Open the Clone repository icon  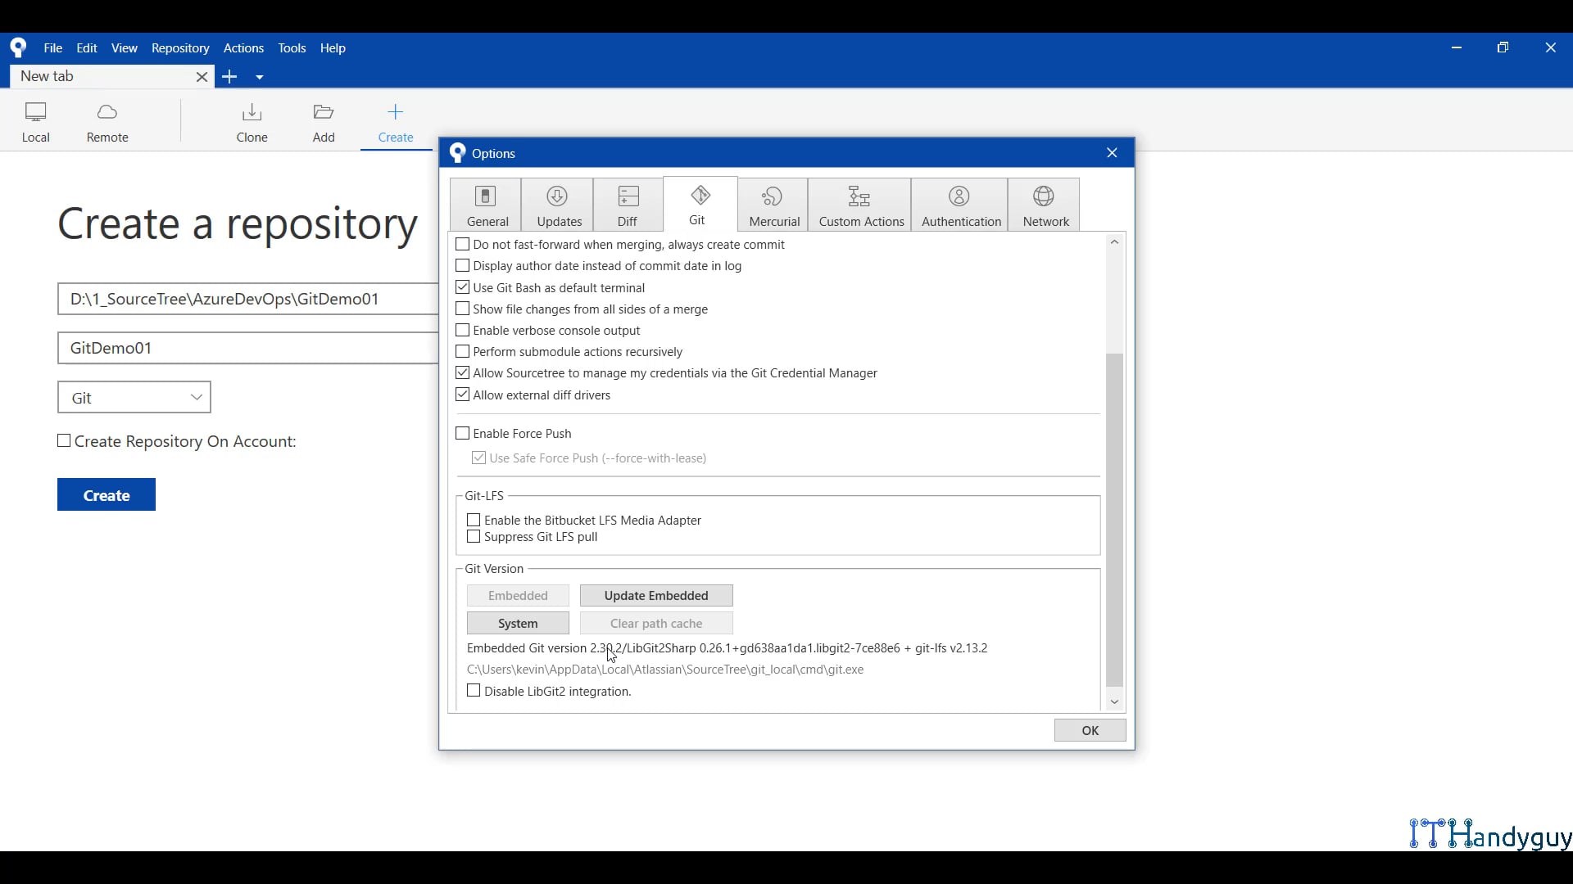(252, 121)
